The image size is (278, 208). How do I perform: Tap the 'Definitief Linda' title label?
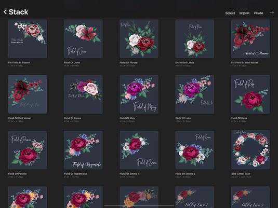pyautogui.click(x=185, y=62)
